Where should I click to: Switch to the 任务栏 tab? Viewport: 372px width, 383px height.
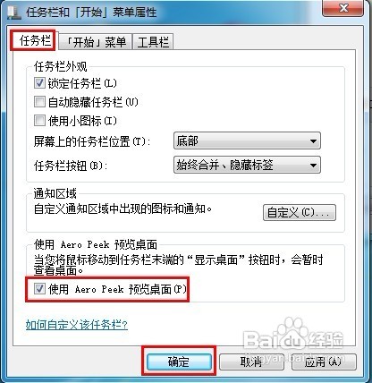(x=35, y=41)
